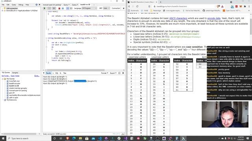Show the IL results tab
Image resolution: width=252 pixels, height=141 pixels.
pyautogui.click(x=60, y=73)
